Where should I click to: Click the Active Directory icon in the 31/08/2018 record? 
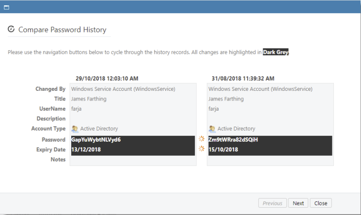212,129
